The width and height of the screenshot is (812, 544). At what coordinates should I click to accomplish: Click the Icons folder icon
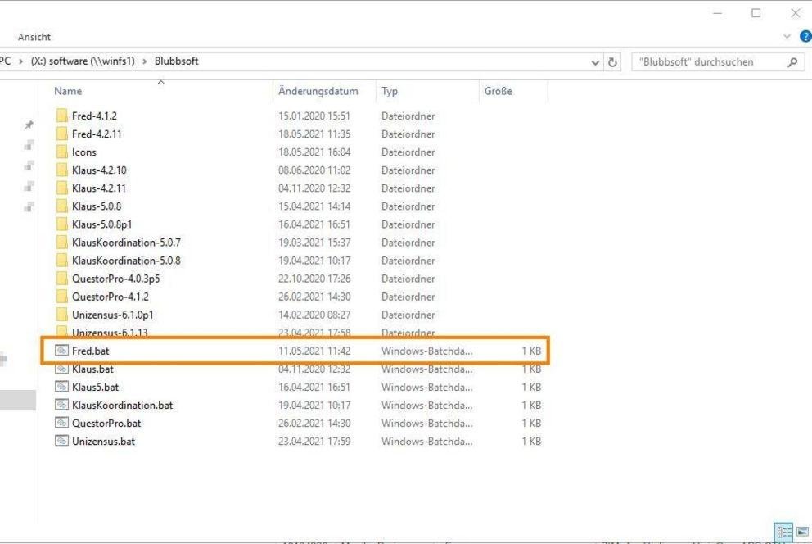coord(61,152)
